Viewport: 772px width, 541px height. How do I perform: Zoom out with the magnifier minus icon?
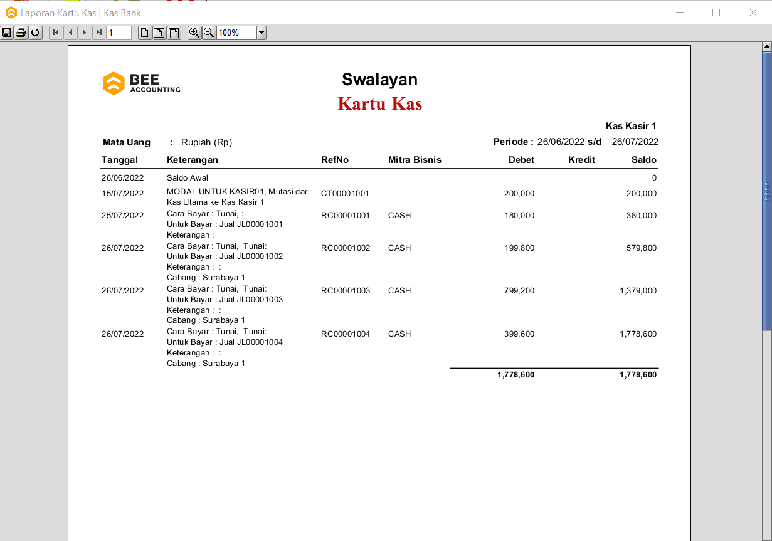click(x=209, y=33)
